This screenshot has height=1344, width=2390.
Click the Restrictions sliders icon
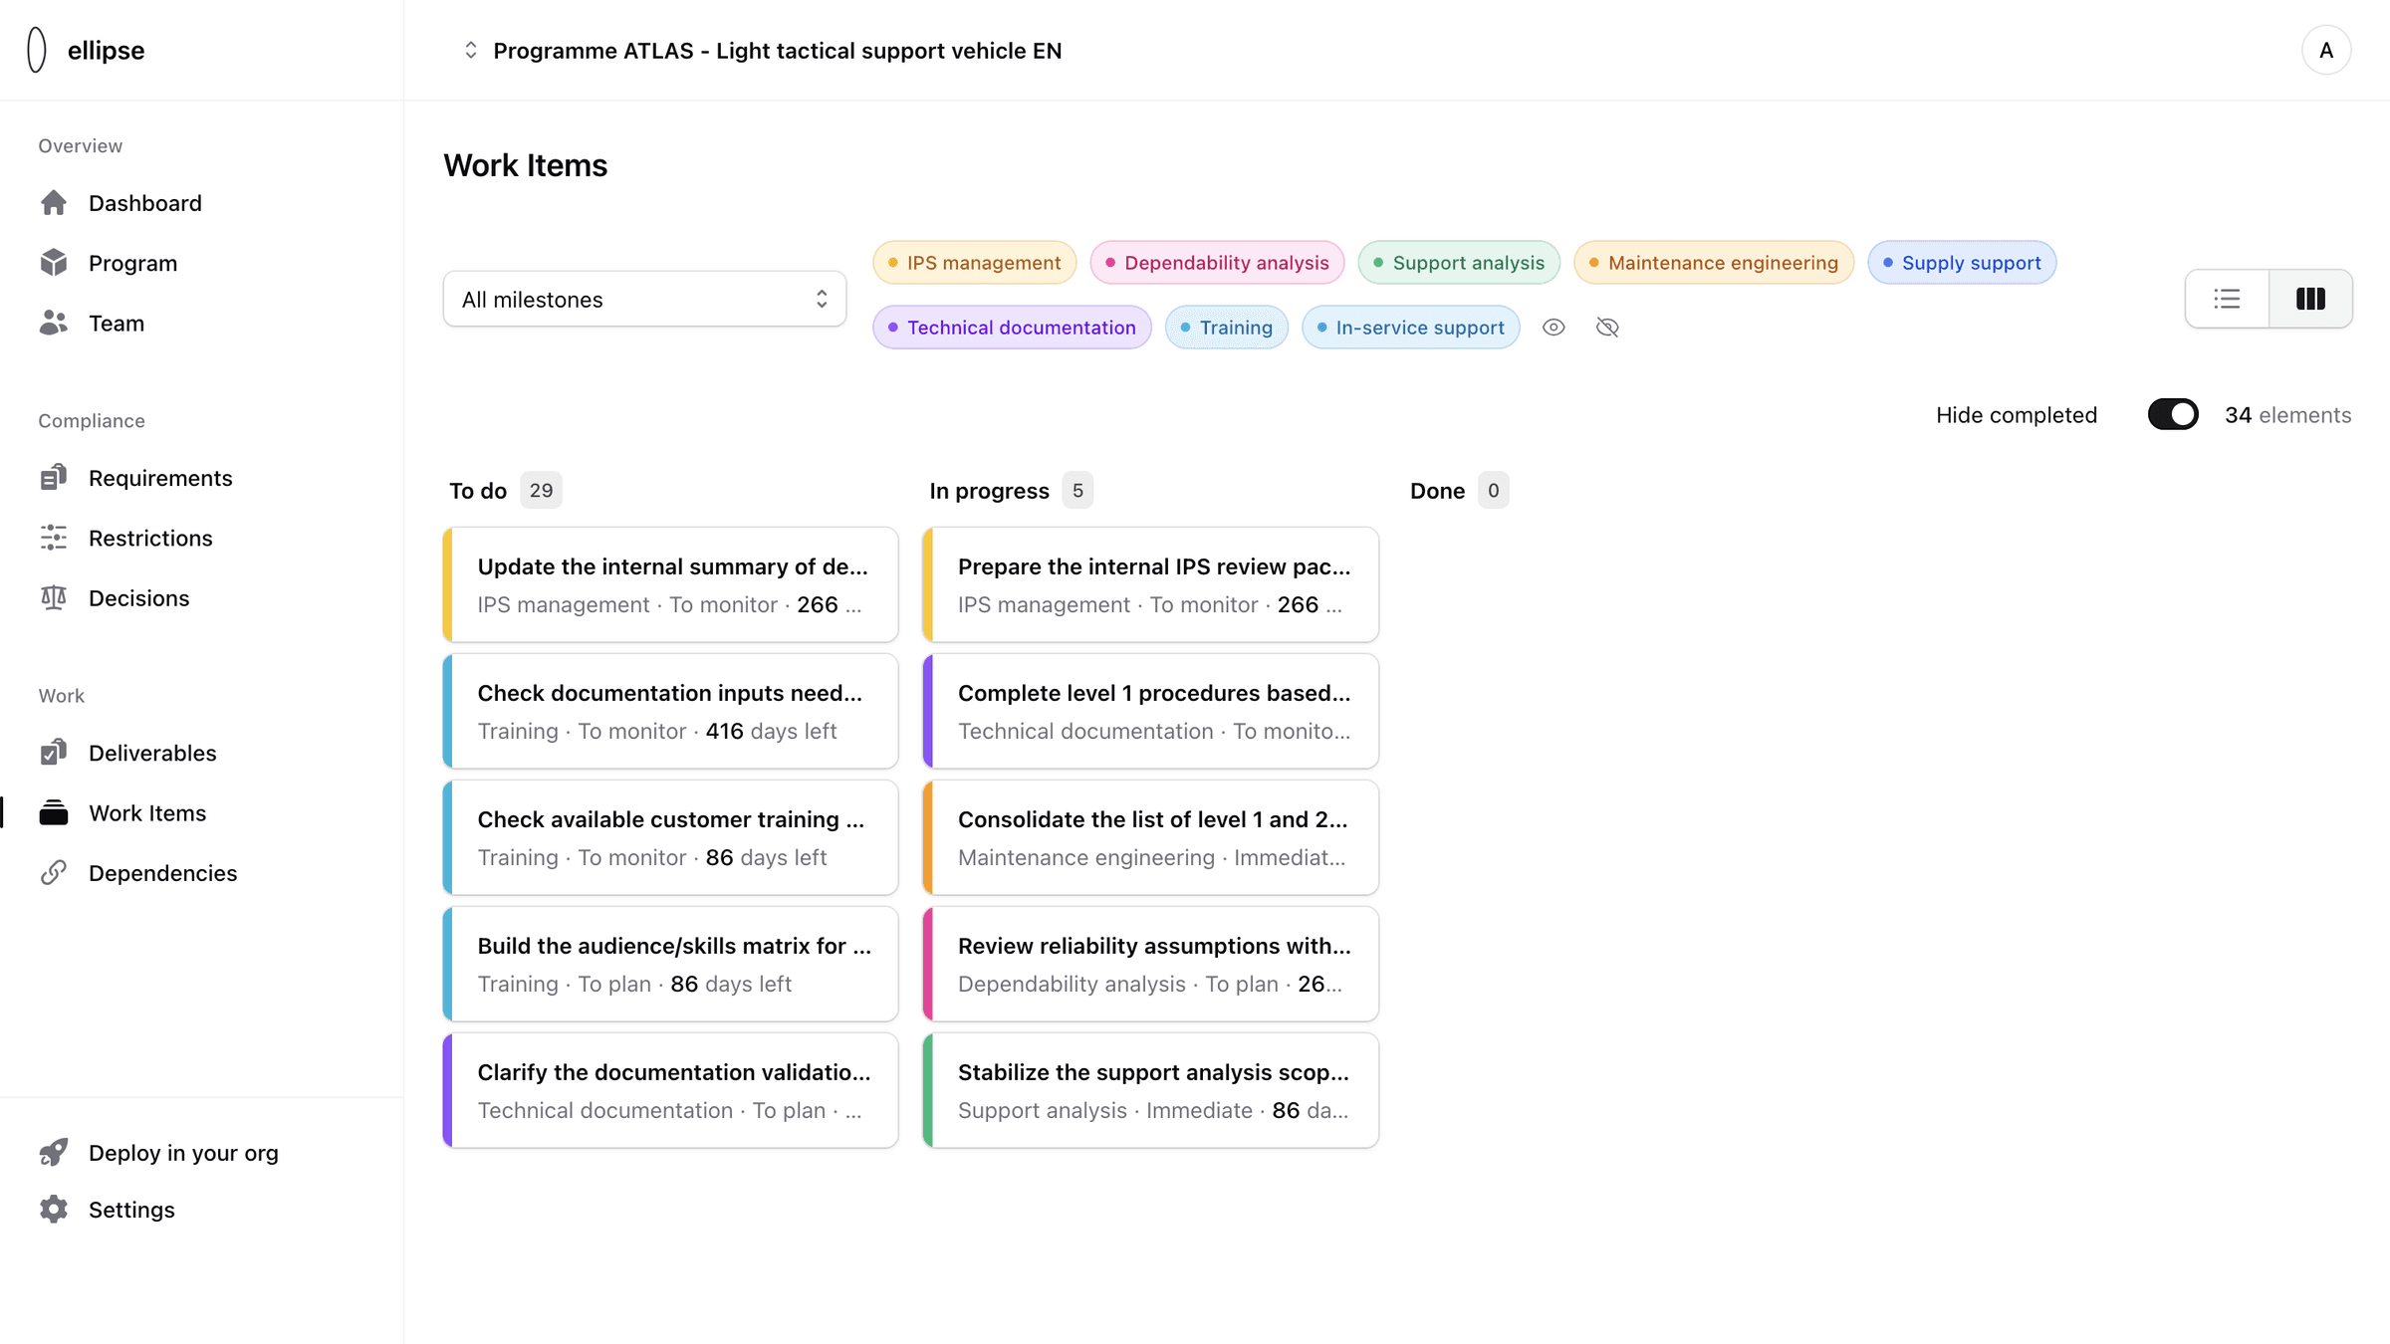click(54, 538)
